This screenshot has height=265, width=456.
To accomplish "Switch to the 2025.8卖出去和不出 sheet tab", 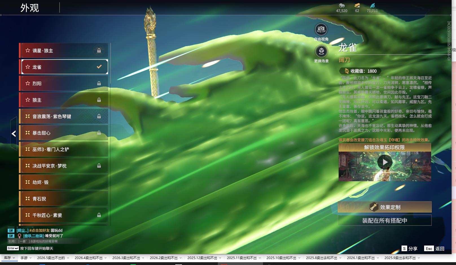I will click(x=322, y=258).
